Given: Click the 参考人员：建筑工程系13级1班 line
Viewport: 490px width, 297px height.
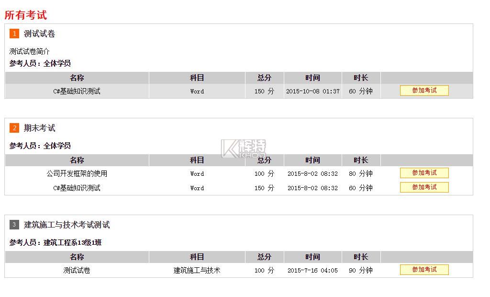Looking at the screenshot, I should (x=56, y=242).
